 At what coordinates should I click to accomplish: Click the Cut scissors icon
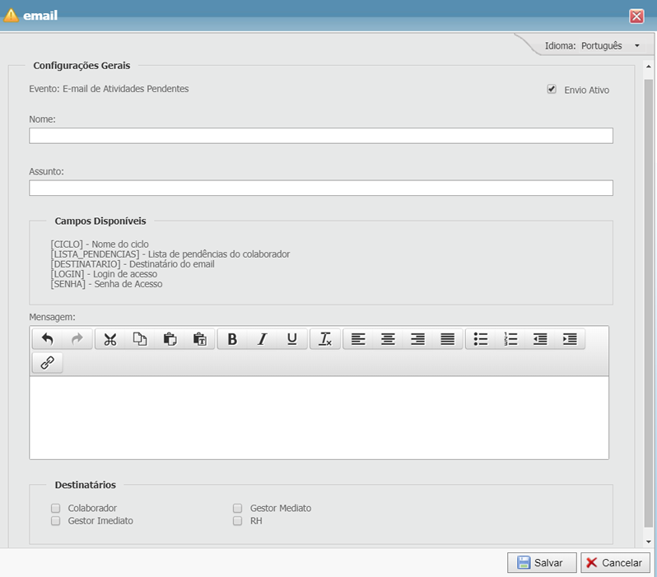110,339
